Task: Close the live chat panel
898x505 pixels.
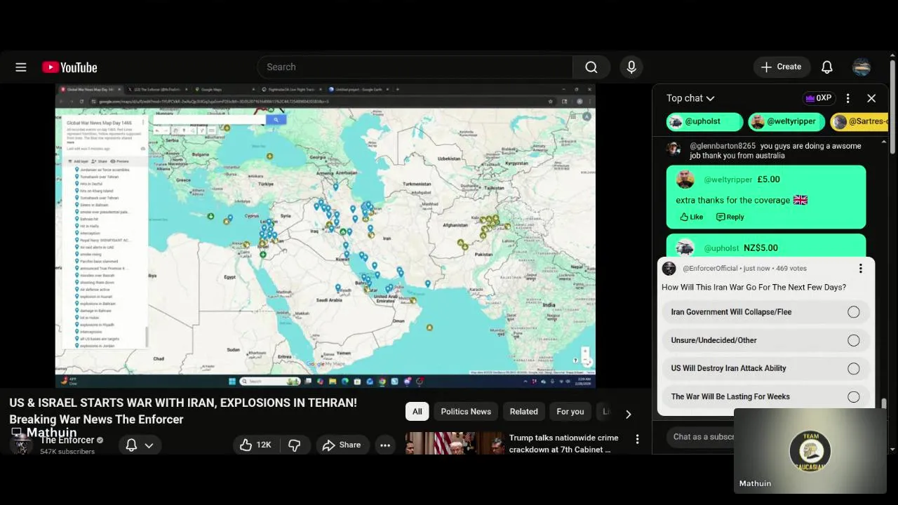Action: [871, 98]
